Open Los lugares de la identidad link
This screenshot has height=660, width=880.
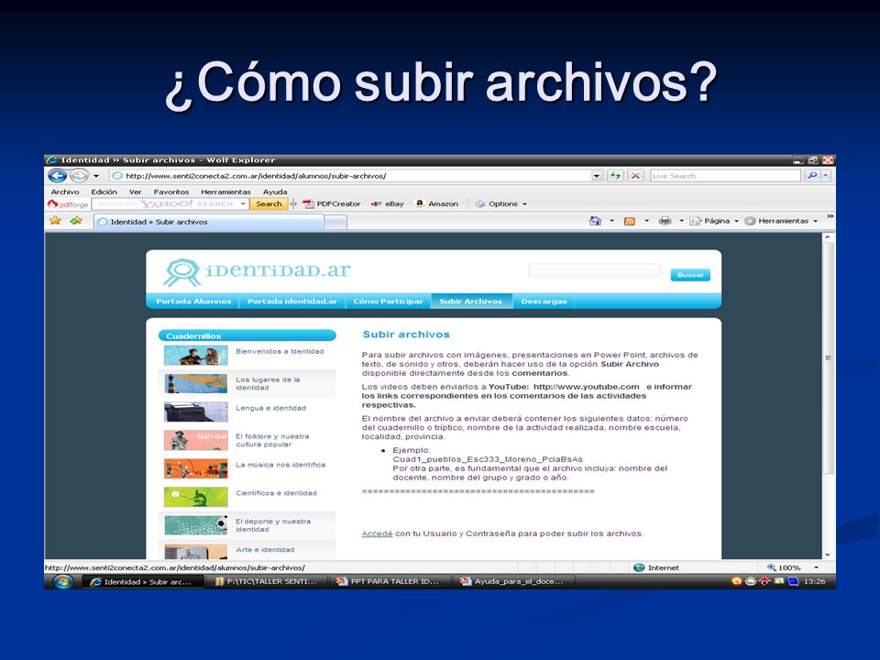pos(268,384)
